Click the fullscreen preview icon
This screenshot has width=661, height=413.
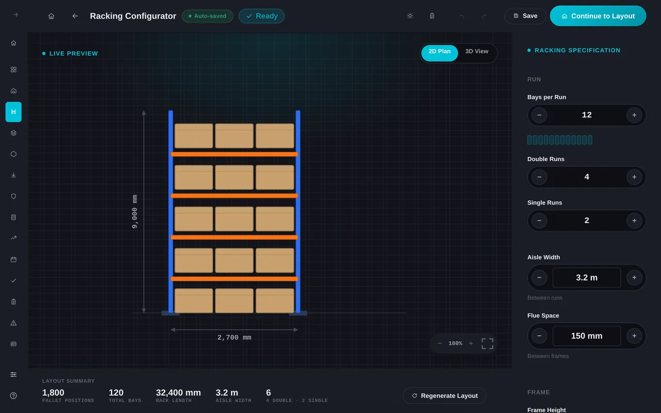(487, 343)
